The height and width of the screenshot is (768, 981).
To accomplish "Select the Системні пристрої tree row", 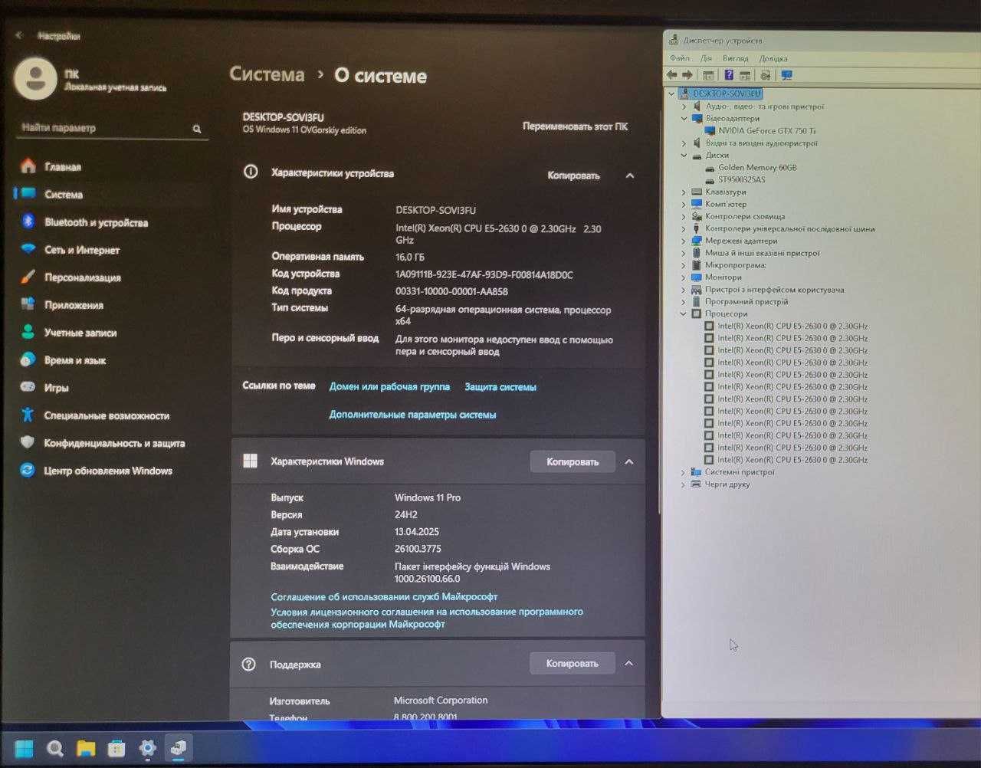I will tap(740, 472).
